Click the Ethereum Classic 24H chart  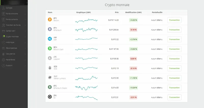86,87
